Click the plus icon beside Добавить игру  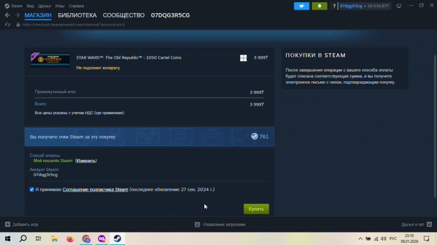click(x=7, y=225)
